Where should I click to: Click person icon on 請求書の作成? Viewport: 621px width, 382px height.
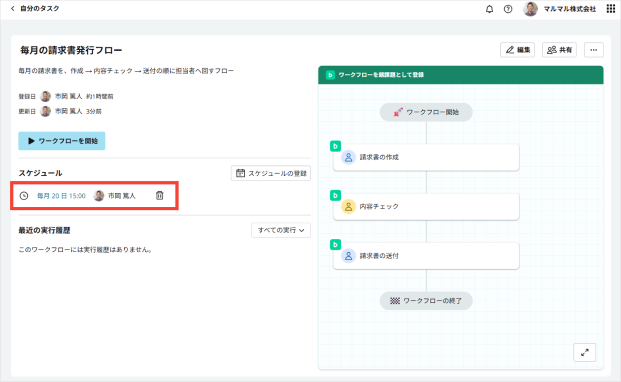click(x=348, y=157)
